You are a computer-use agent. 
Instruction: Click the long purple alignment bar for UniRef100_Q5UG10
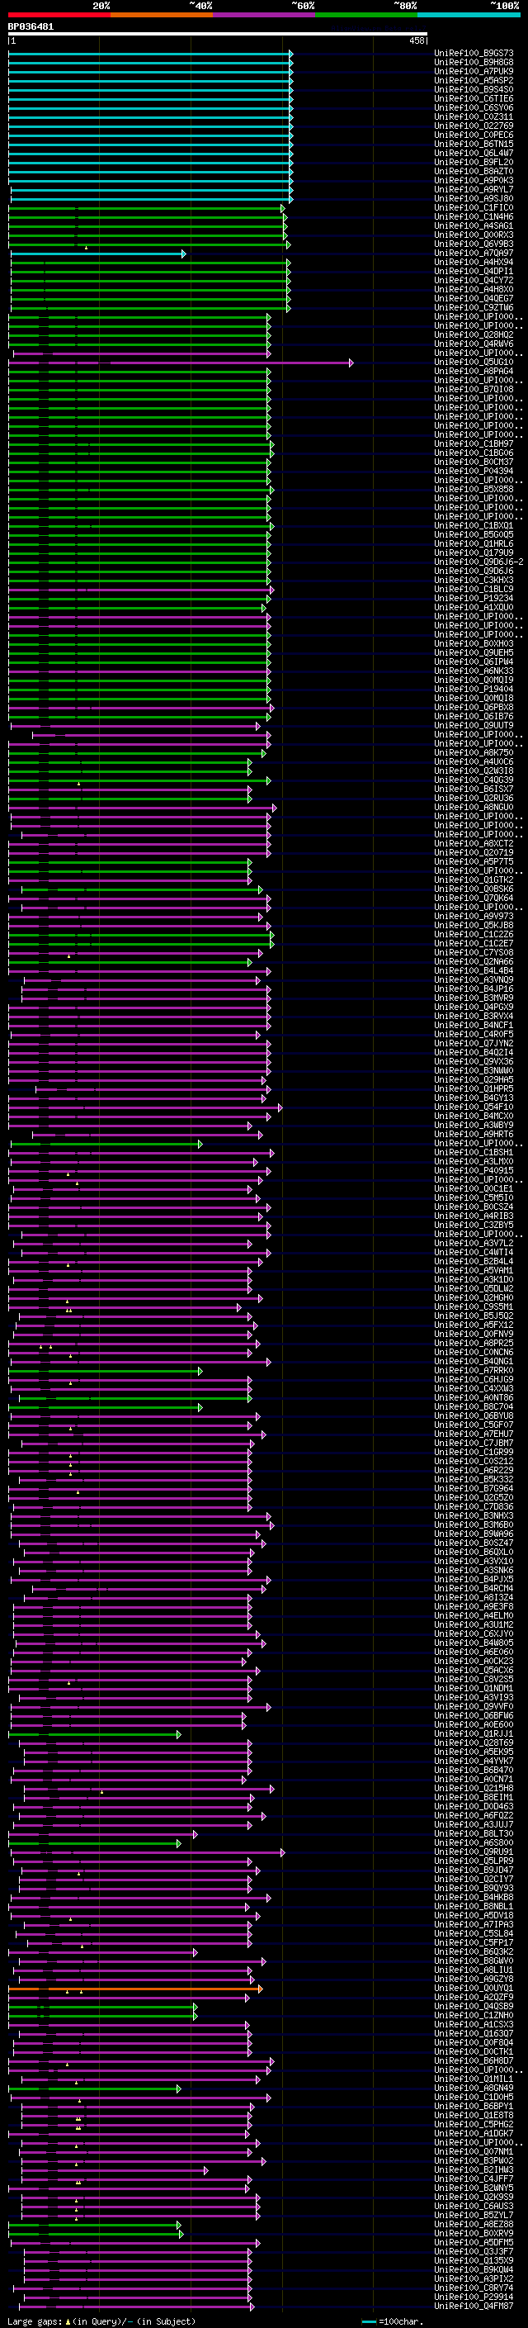coord(181,363)
